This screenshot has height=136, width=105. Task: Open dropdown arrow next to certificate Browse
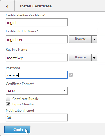94,39
